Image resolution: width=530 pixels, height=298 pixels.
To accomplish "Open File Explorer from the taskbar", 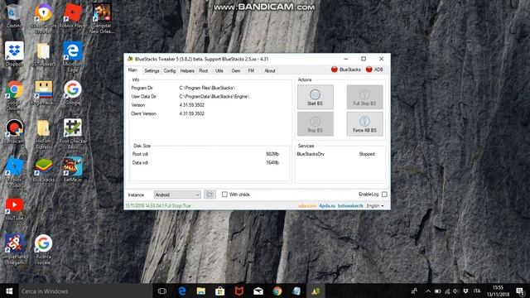I will pyautogui.click(x=200, y=291).
